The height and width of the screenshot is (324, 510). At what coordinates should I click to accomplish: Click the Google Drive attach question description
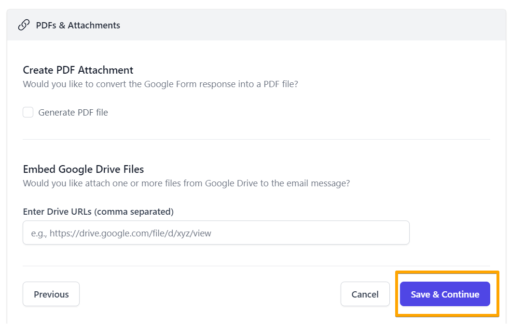pos(186,183)
